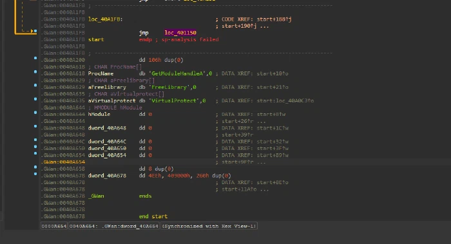The image size is (451, 244).
Task: Follow code xref start+188↑j
Action: [x=274, y=19]
